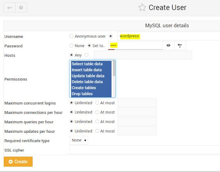The image size is (220, 172).
Task: Click the Maximum concurrent logins number field
Action: pos(137,103)
